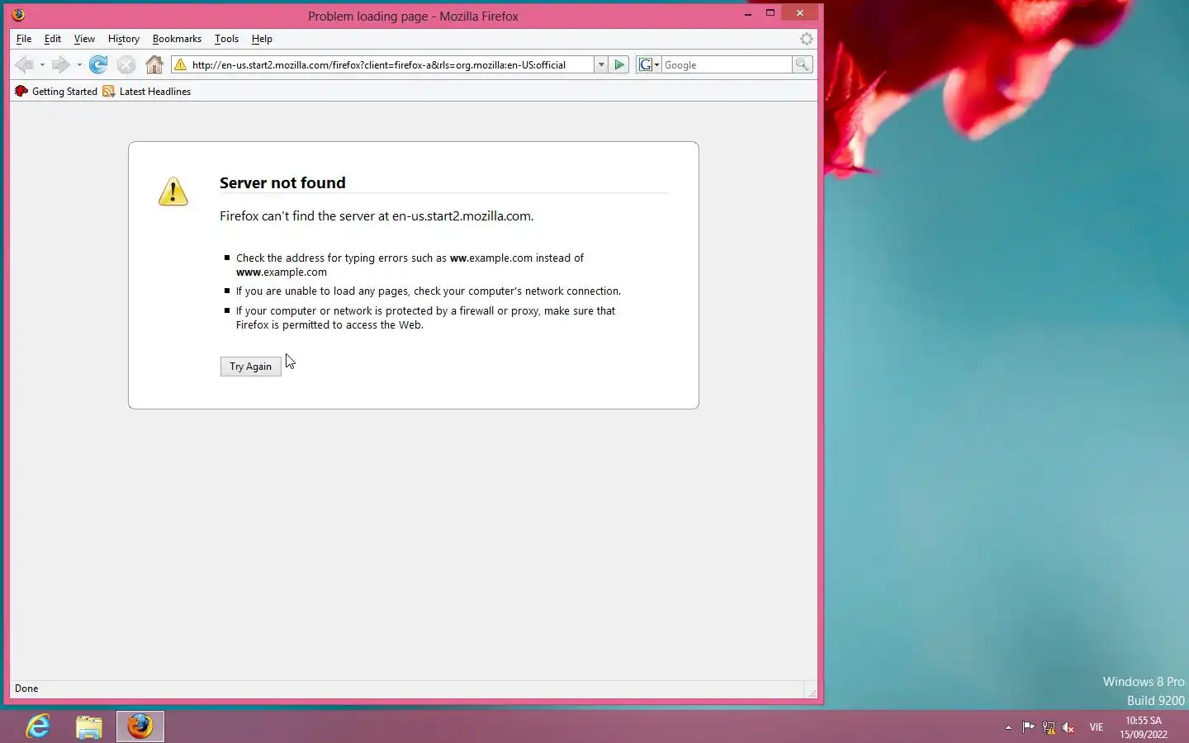The width and height of the screenshot is (1189, 743).
Task: Open the Edit menu
Action: (x=53, y=39)
